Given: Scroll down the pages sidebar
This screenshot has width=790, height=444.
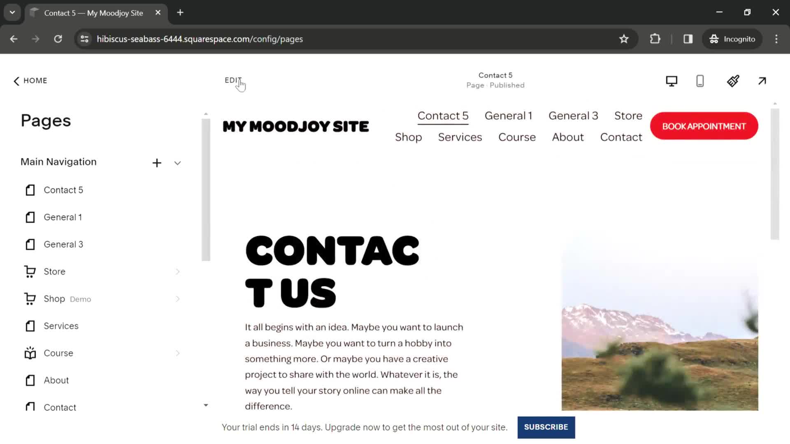Looking at the screenshot, I should click(206, 405).
